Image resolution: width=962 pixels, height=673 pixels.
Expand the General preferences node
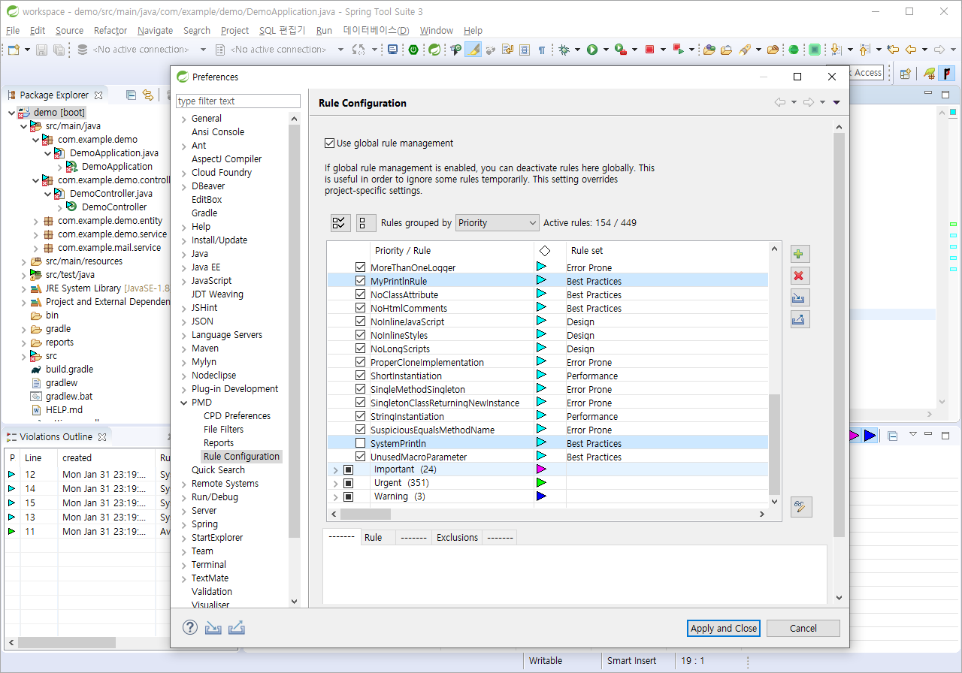(x=184, y=119)
